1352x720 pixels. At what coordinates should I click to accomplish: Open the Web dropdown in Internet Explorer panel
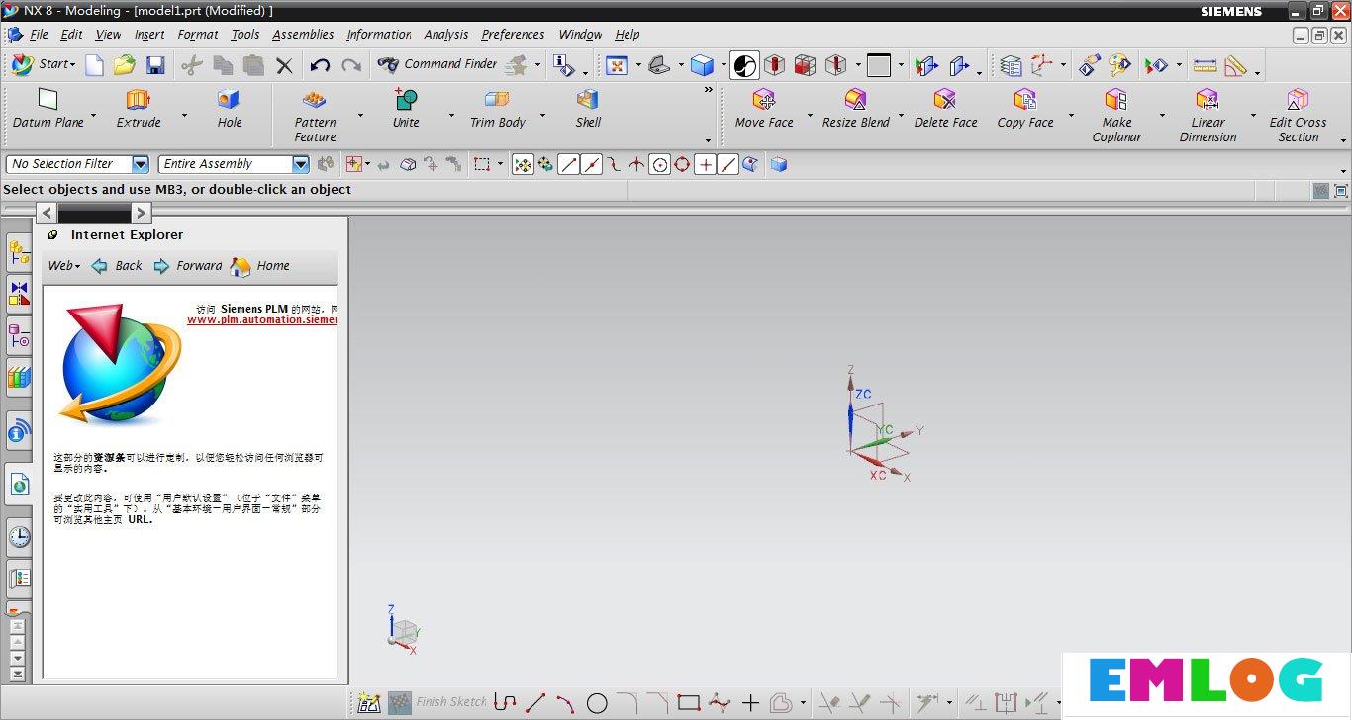64,265
